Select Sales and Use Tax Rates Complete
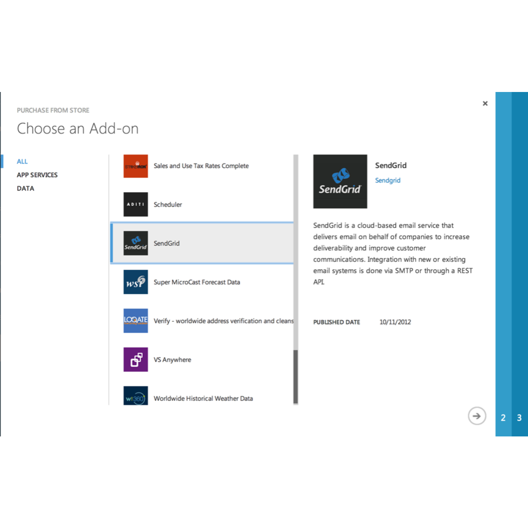528x528 pixels. (201, 166)
